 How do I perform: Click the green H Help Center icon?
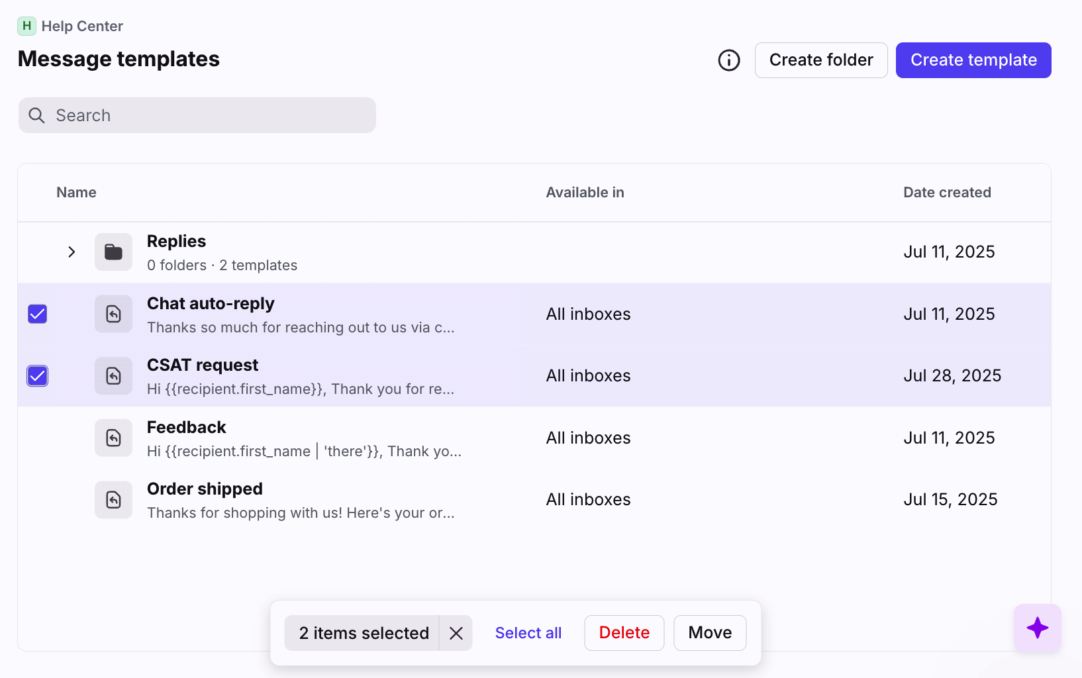pos(26,26)
